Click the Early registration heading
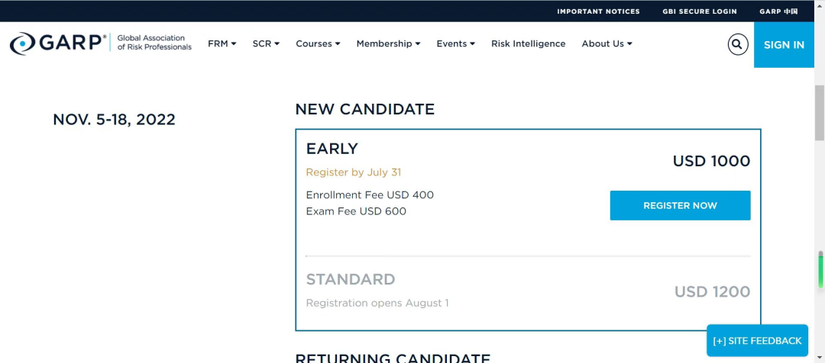This screenshot has height=363, width=825. 332,149
